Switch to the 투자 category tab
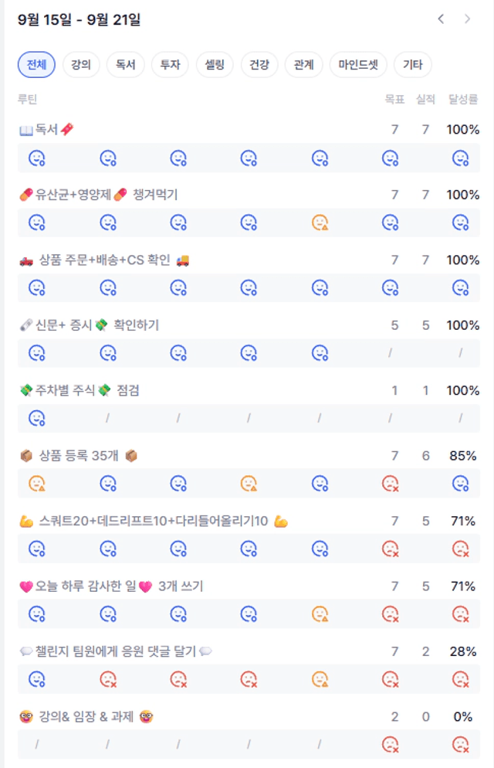Viewport: 494px width, 768px height. click(170, 65)
